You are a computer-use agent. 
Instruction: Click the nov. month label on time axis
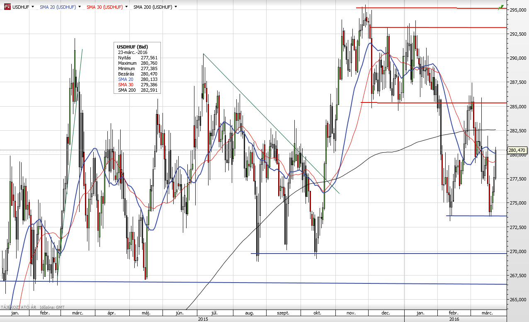(351, 313)
